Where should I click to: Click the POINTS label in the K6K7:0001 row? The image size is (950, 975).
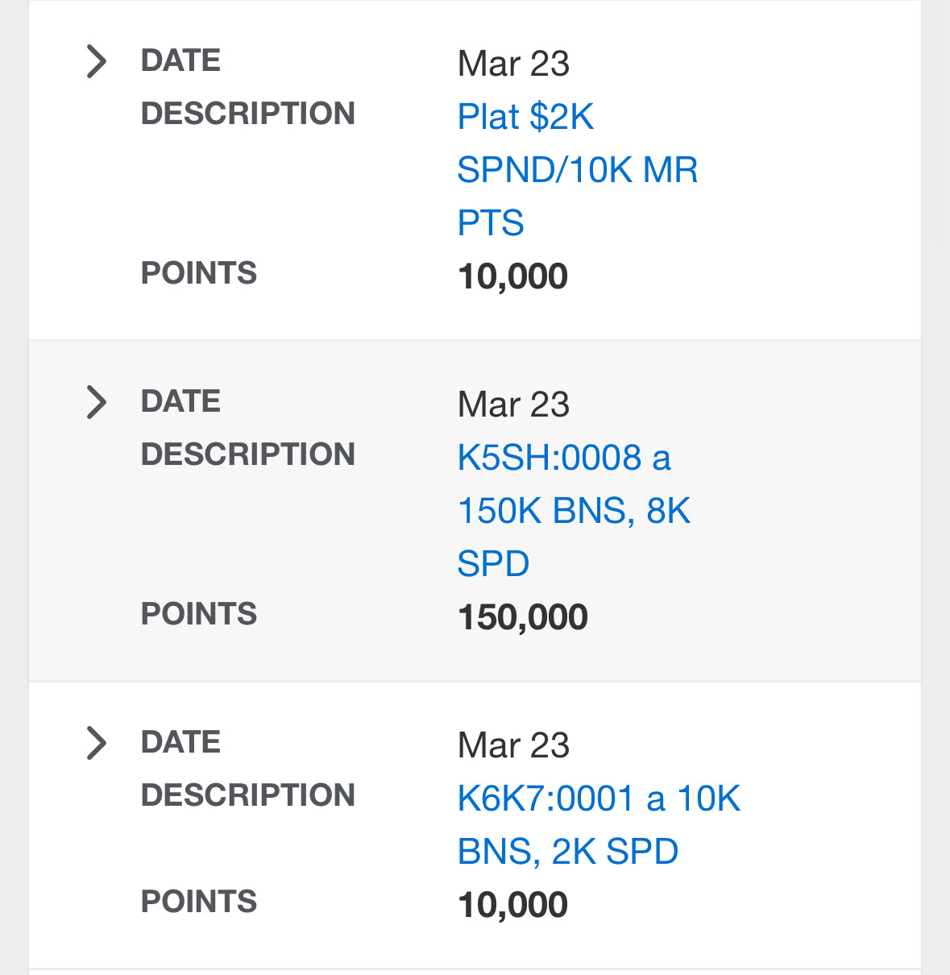pos(199,902)
